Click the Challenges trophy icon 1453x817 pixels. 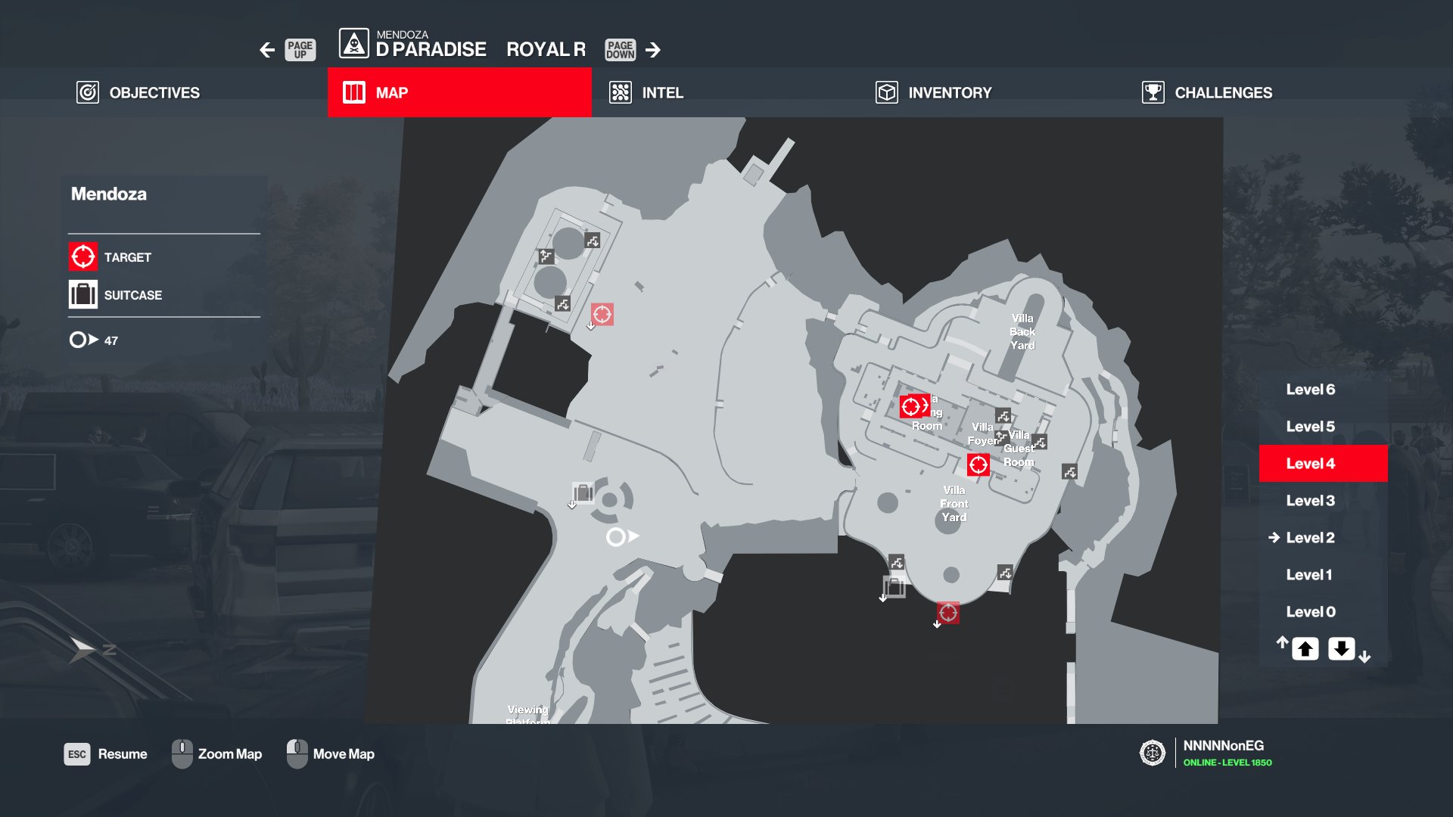[1153, 92]
